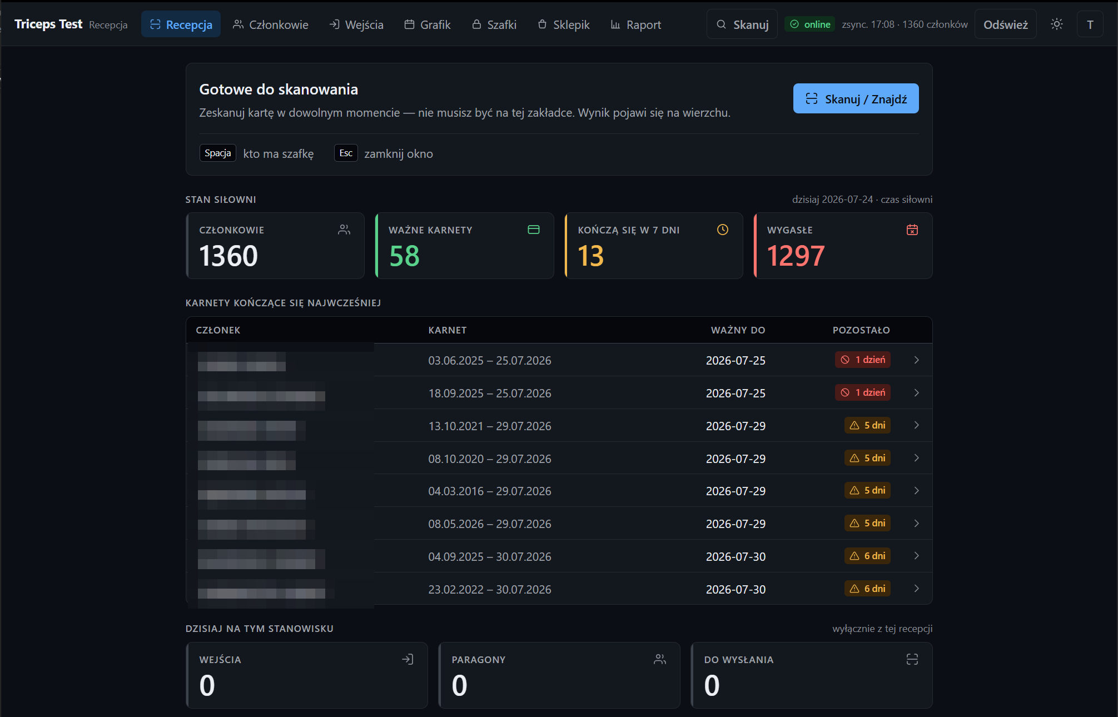Click the scan icon in Do wysłania card
Screen dimensions: 1118x717
point(912,659)
